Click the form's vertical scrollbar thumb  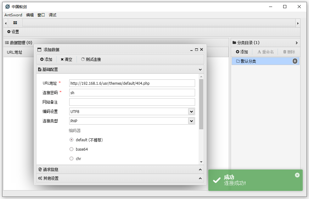click(x=201, y=104)
